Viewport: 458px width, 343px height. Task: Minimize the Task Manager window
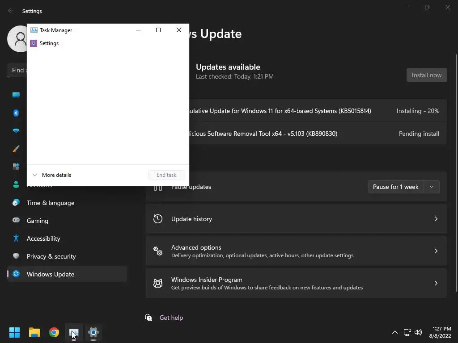138,30
